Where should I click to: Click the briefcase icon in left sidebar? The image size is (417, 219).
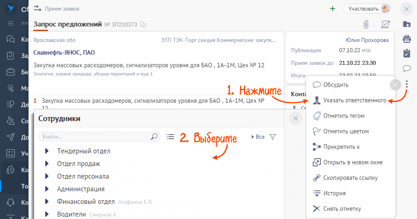coord(10,72)
